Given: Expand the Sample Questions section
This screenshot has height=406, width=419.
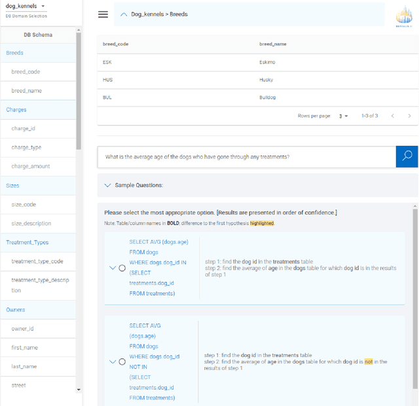Looking at the screenshot, I should point(108,185).
